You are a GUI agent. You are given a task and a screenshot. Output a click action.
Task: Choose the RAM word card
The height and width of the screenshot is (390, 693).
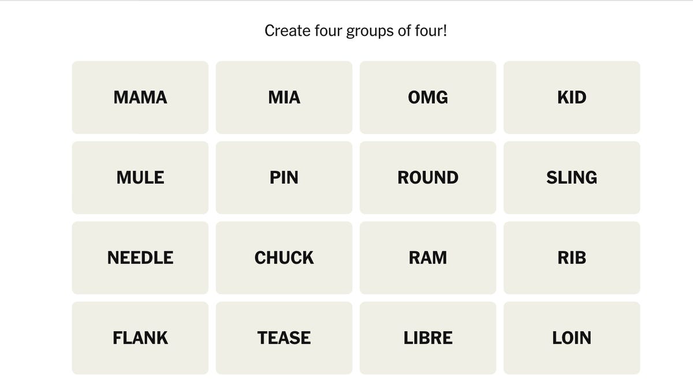tap(428, 258)
